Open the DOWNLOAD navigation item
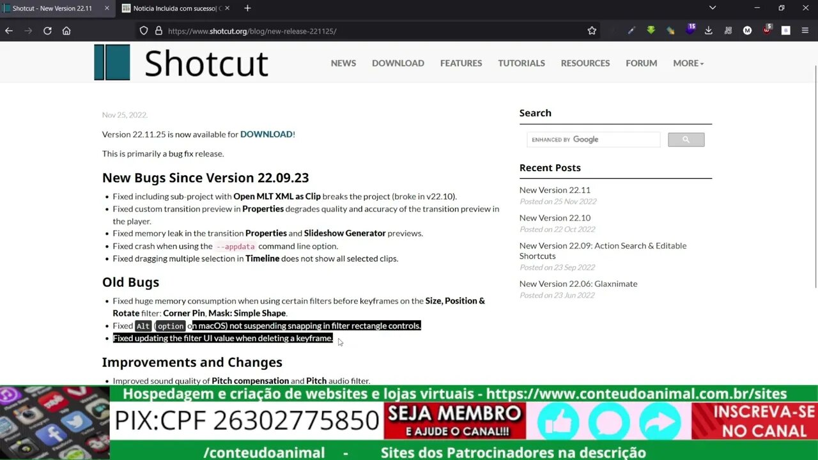 tap(398, 63)
